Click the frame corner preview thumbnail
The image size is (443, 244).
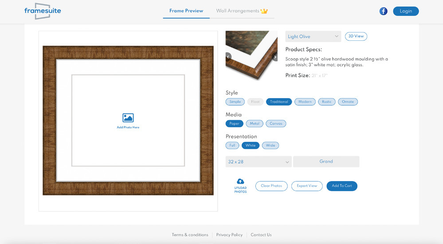(251, 55)
